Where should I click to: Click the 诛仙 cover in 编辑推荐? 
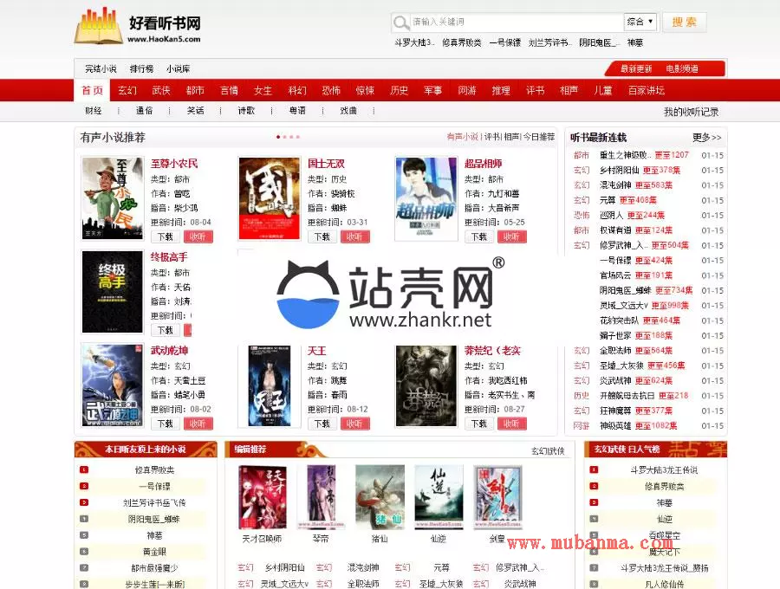(x=380, y=496)
